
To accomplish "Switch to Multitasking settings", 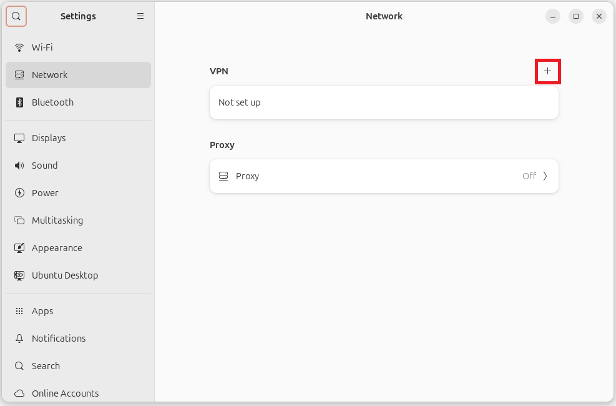I will 78,220.
